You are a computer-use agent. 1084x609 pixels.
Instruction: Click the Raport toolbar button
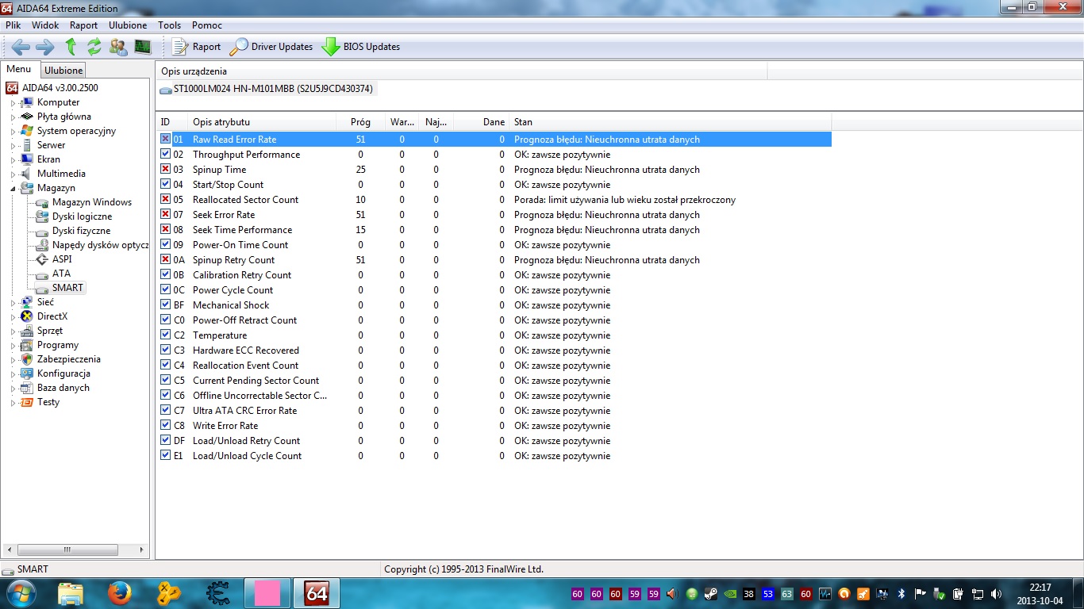[x=197, y=47]
